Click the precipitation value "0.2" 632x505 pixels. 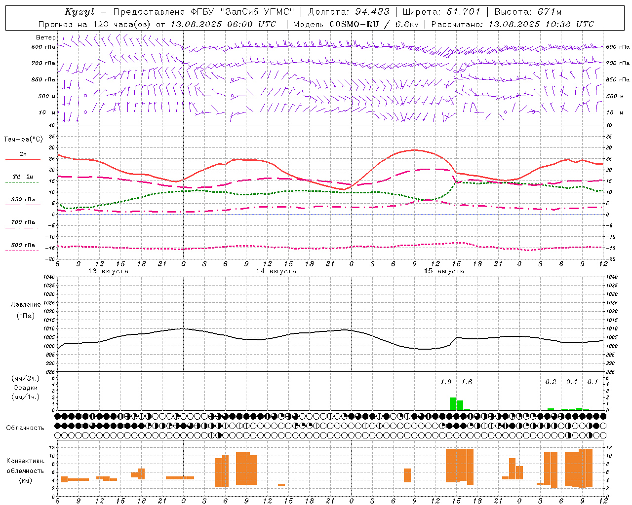pyautogui.click(x=551, y=382)
